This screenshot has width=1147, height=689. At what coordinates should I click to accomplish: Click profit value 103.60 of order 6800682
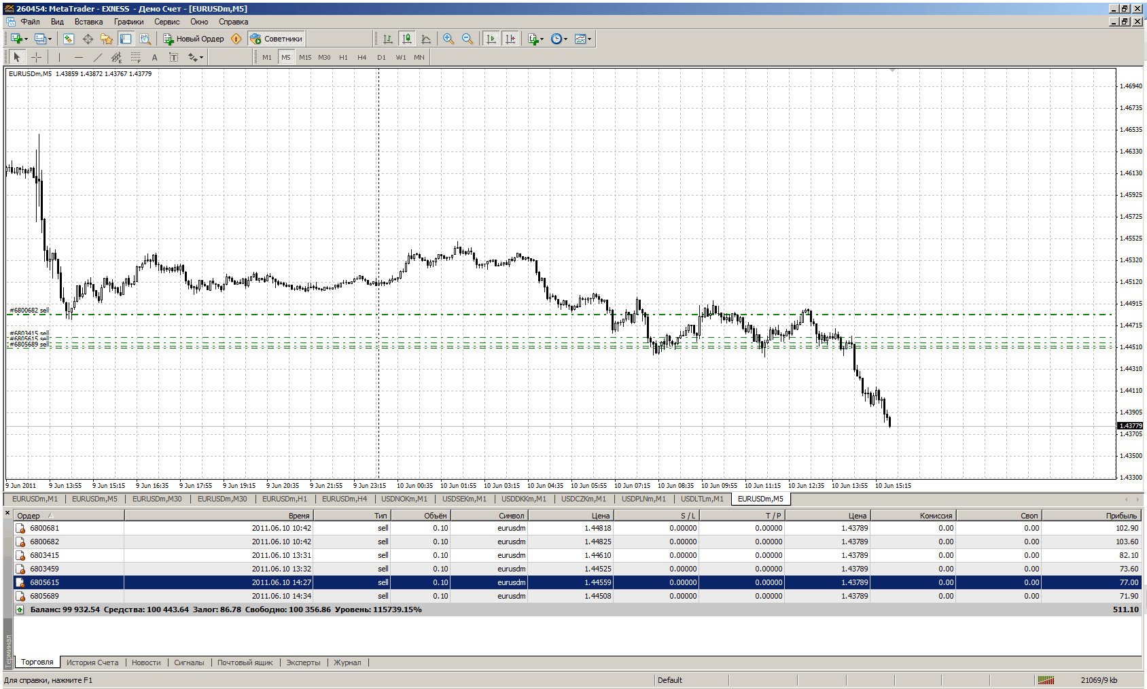pyautogui.click(x=1127, y=542)
